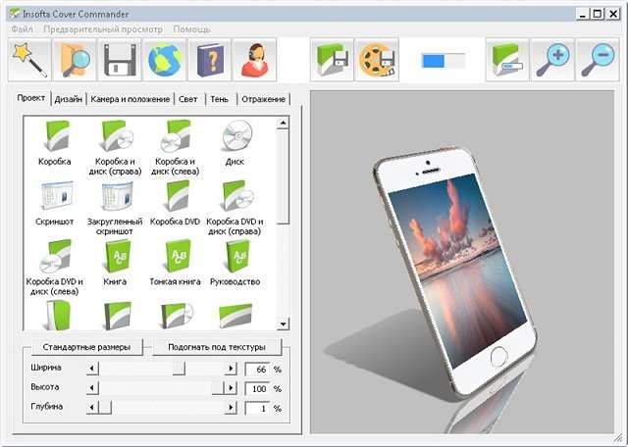The image size is (628, 447).
Task: Click the globe website icon
Action: (x=164, y=60)
